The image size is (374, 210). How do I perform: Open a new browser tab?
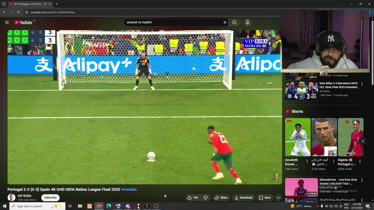57,4
